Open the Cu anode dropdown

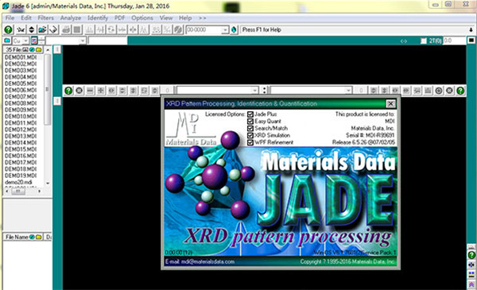pyautogui.click(x=25, y=41)
